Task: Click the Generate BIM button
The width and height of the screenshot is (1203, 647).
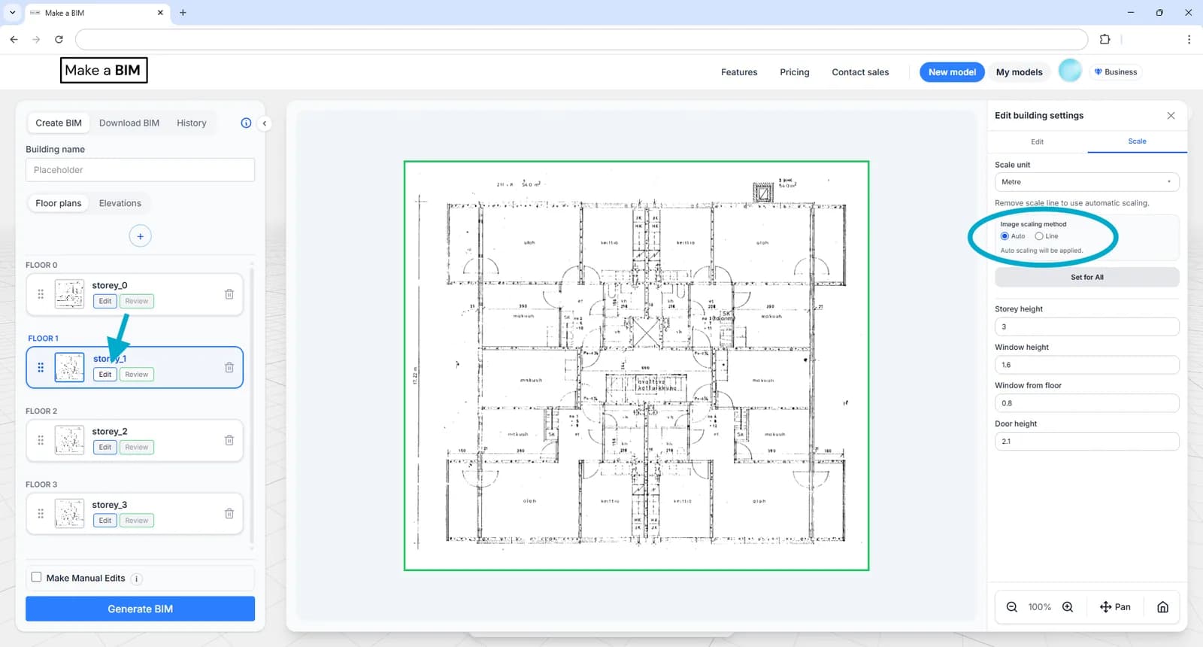Action: [x=140, y=609]
